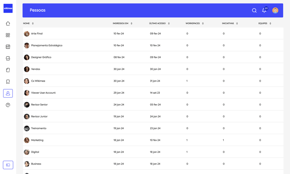
Task: Open the Planejamento Estratégico person row
Action: (47, 45)
